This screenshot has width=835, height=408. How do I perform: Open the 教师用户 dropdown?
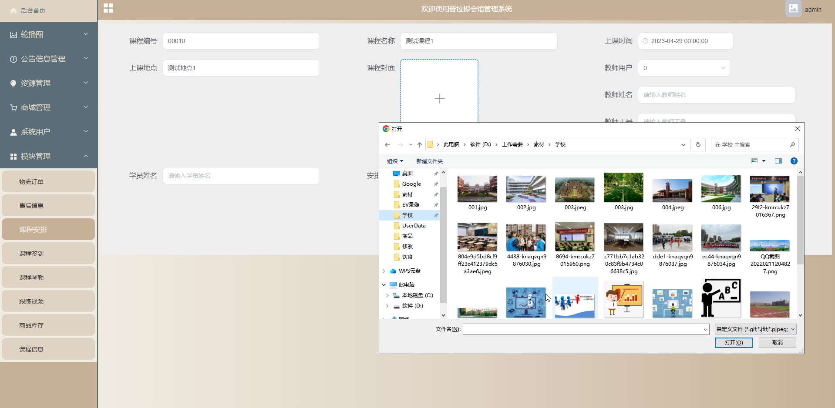click(x=684, y=68)
